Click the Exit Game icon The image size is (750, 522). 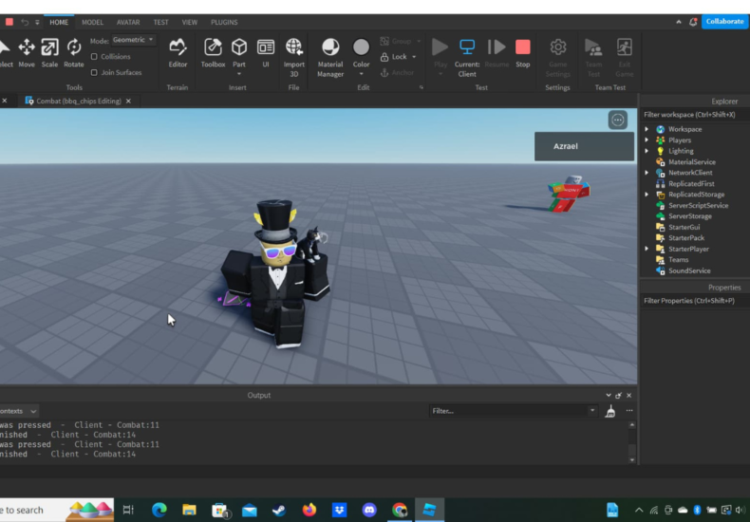pos(624,47)
